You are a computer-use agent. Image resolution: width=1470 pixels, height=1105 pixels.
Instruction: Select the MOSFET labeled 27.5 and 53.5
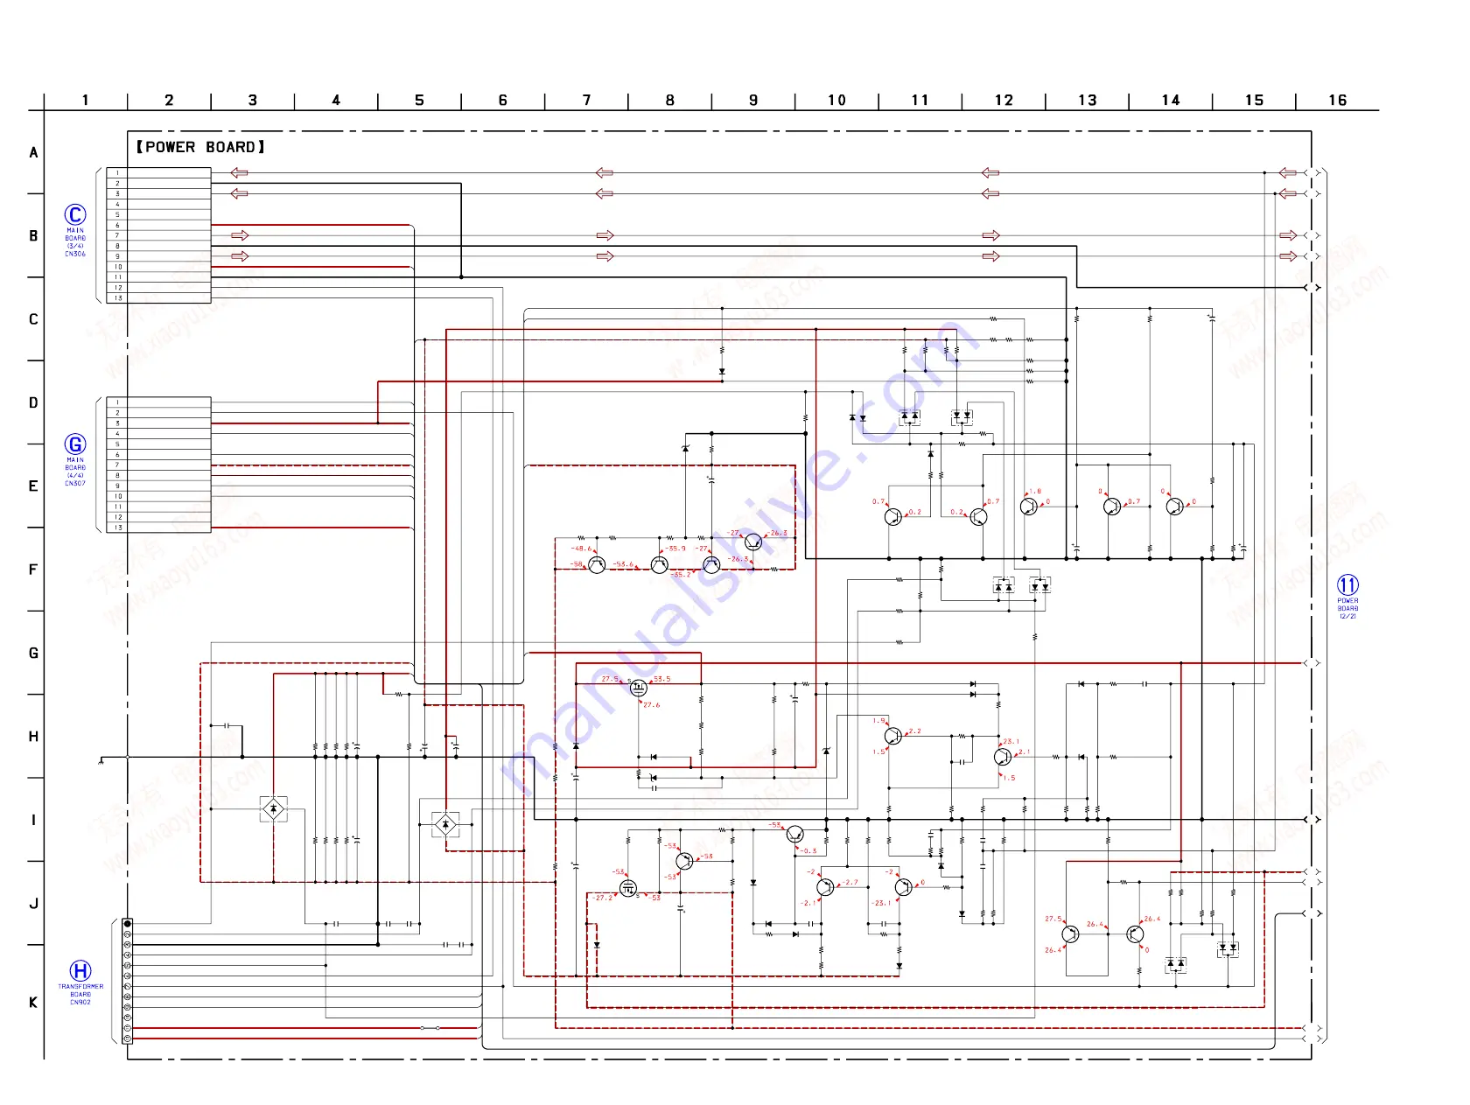[x=639, y=688]
